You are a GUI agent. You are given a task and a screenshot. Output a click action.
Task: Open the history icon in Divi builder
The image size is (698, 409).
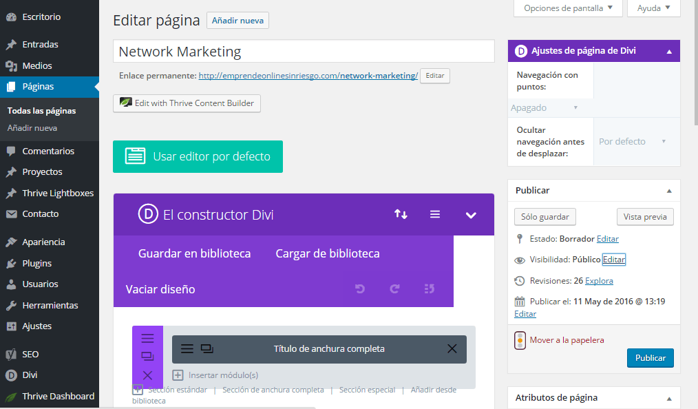[x=429, y=289]
